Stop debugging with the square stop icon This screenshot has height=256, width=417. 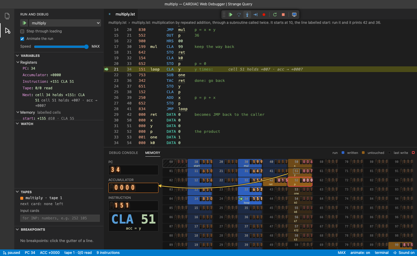point(283,15)
